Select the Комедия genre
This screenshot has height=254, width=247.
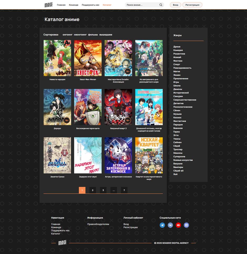pos(178,50)
